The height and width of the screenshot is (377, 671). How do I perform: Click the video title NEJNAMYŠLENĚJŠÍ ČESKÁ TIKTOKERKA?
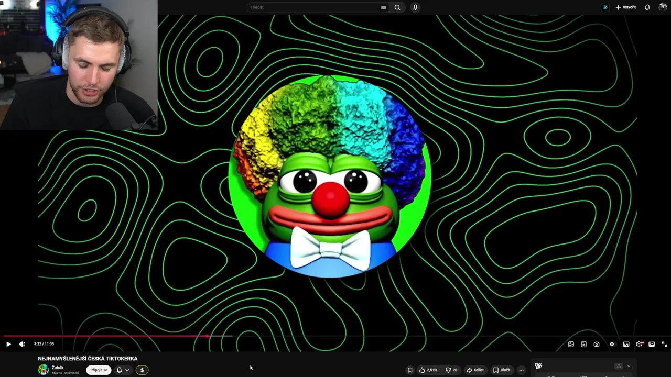[x=88, y=359]
